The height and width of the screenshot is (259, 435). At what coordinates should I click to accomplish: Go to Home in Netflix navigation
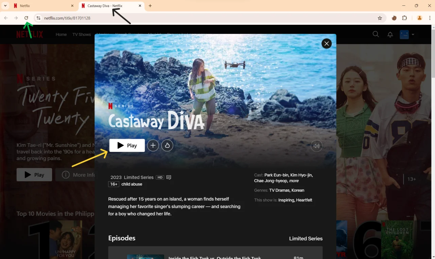tap(61, 34)
